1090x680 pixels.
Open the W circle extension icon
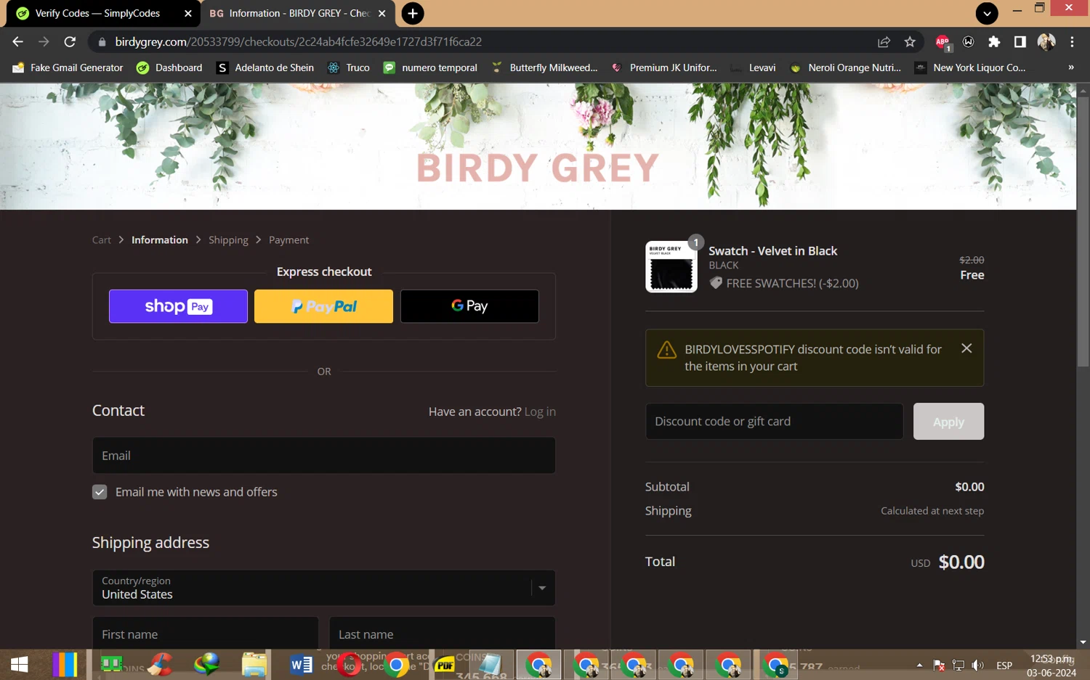coord(968,42)
